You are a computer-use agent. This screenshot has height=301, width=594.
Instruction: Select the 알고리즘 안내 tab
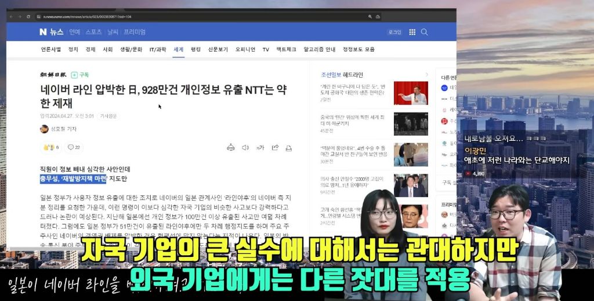320,49
